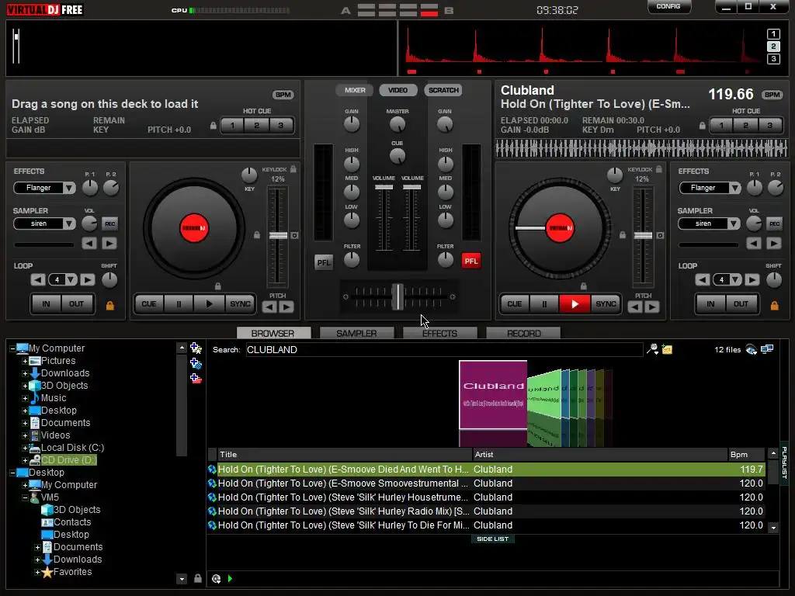The width and height of the screenshot is (795, 596).
Task: Click the lock icon below folder tree
Action: click(x=198, y=578)
